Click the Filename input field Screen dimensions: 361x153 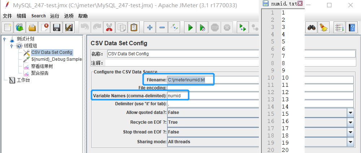click(x=260, y=80)
